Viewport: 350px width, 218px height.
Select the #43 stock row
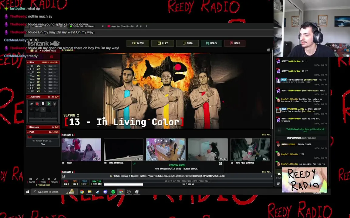click(x=43, y=88)
